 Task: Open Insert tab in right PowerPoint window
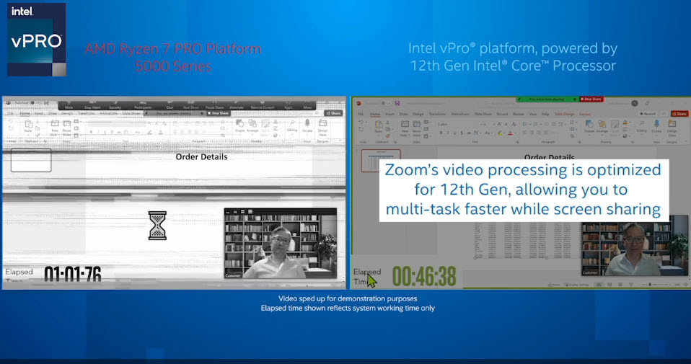tap(389, 114)
